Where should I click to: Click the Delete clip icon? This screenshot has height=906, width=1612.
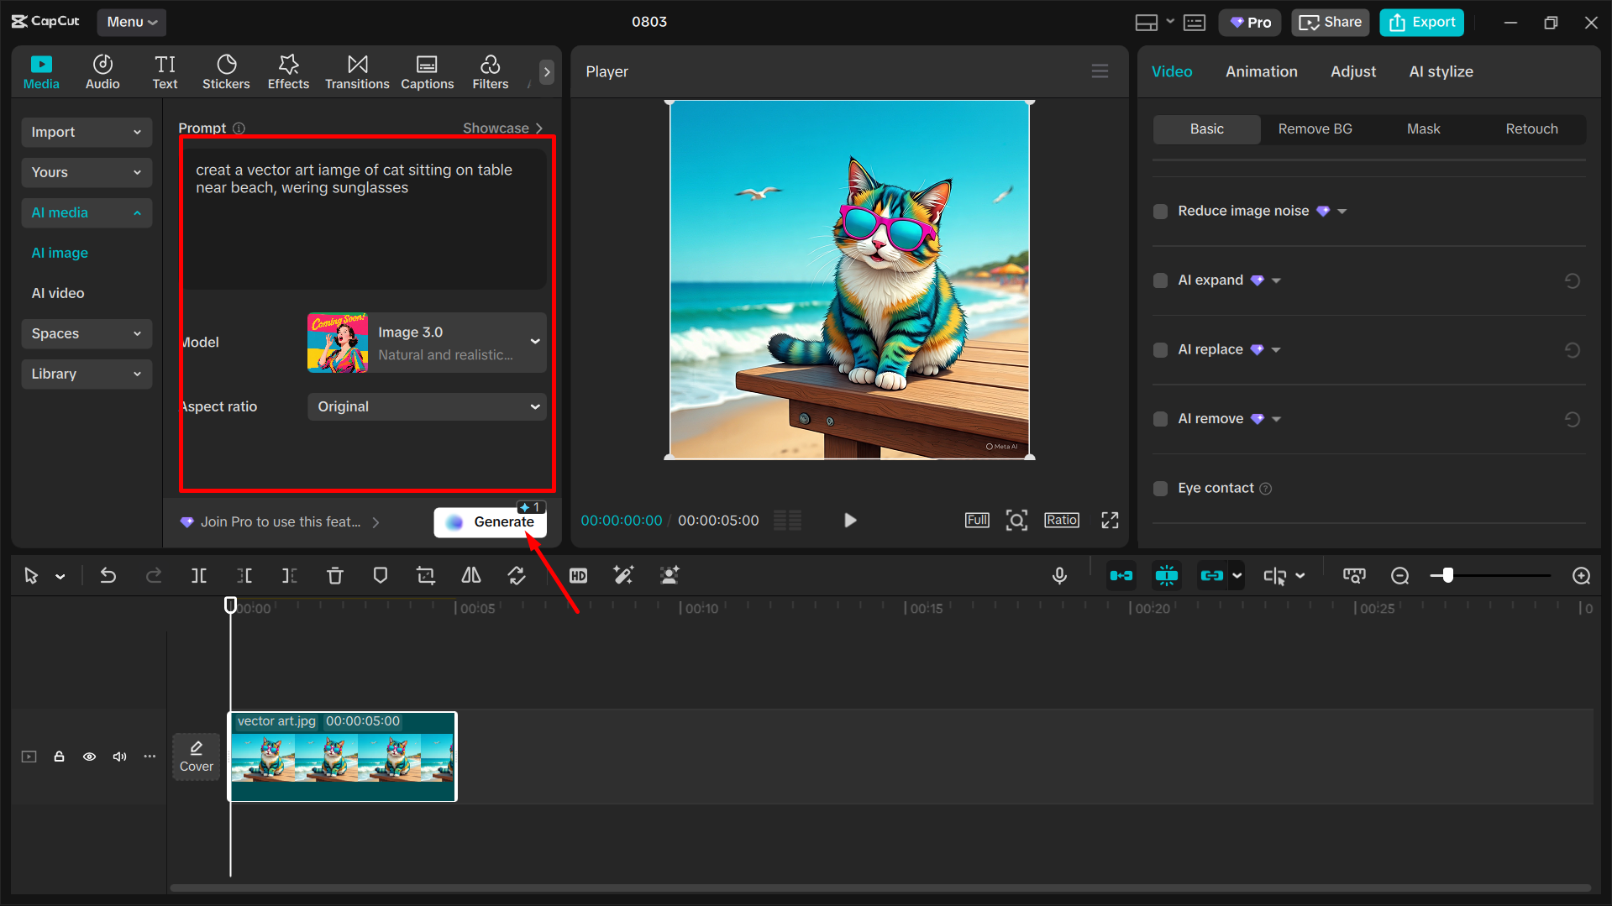[335, 575]
